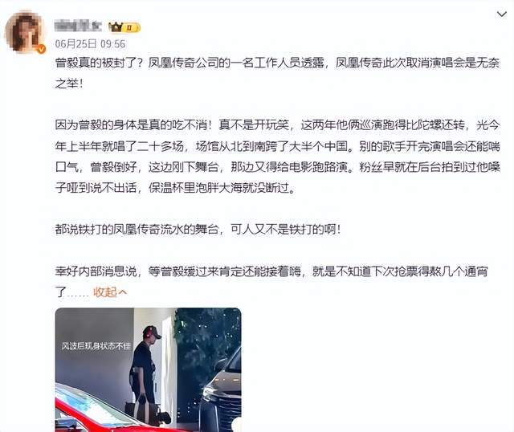Click the paragraph starting 因为曾毅的身体
This screenshot has width=514, height=432.
point(277,156)
